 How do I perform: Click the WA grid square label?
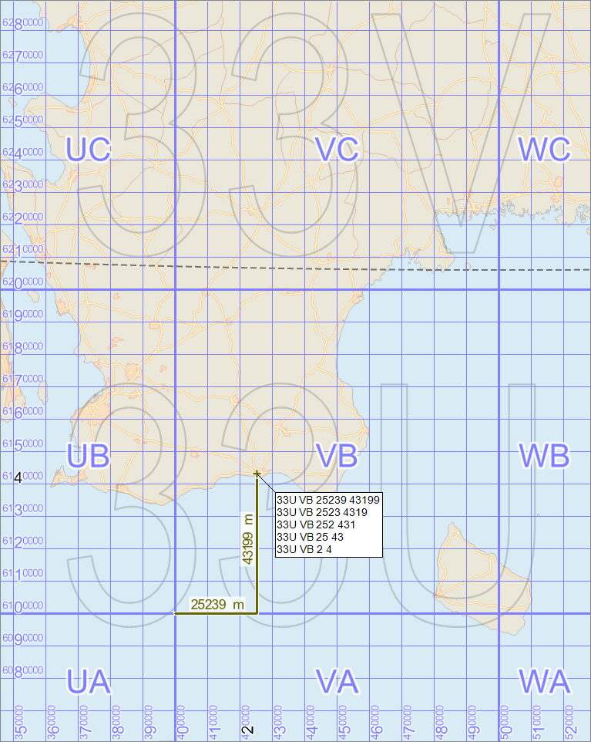(544, 682)
